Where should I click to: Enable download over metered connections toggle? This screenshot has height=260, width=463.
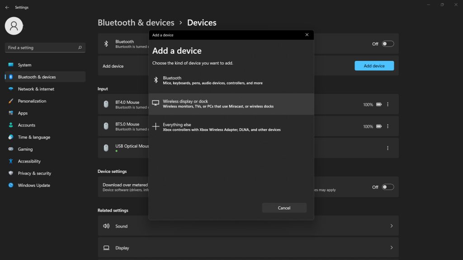pyautogui.click(x=387, y=187)
